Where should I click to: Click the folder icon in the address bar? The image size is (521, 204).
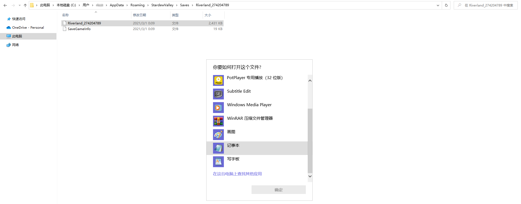click(32, 5)
